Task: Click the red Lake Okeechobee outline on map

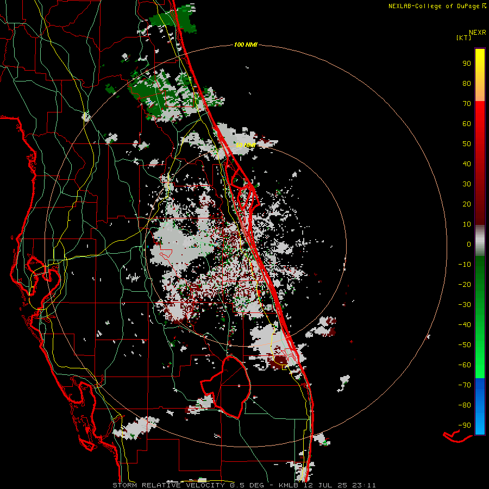Action: (226, 387)
